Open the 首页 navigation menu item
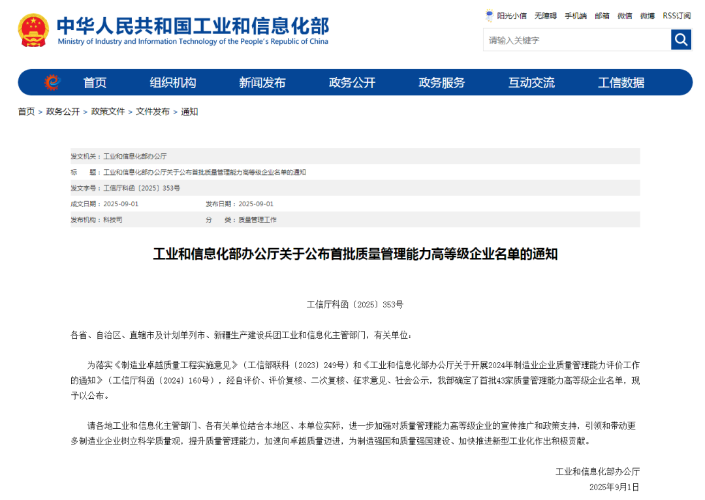This screenshot has height=500, width=705. click(95, 83)
